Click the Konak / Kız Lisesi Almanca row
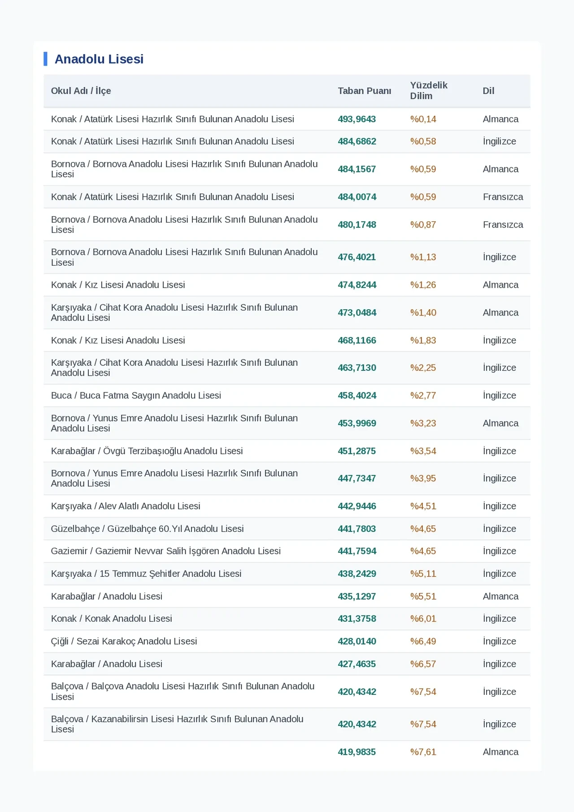 (x=287, y=285)
